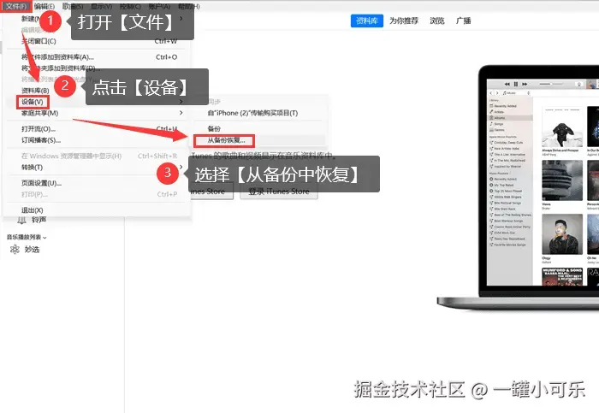Switch to the 资料库 tab
This screenshot has width=599, height=413.
367,21
